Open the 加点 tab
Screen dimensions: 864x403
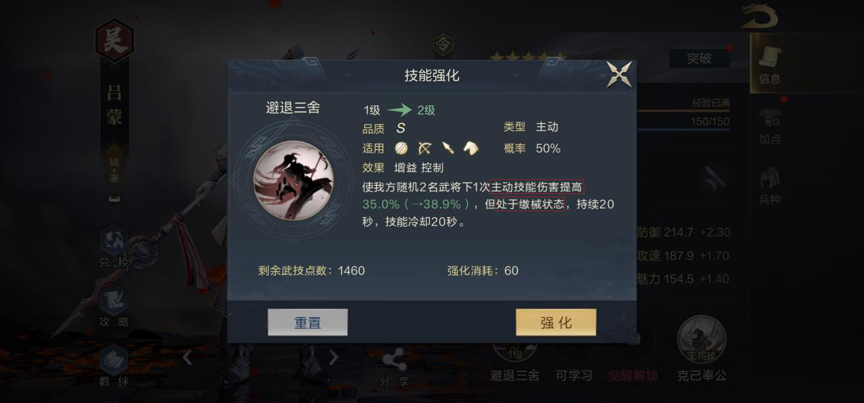770,127
